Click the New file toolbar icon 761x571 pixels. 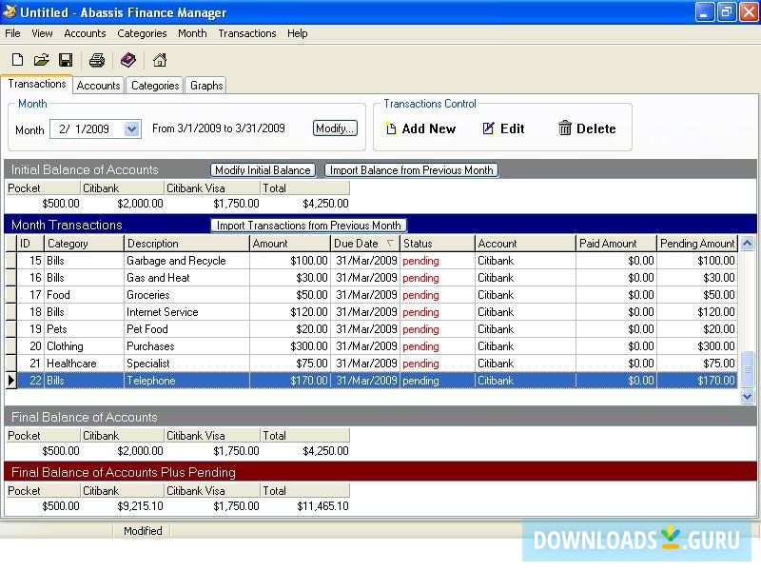[x=18, y=60]
